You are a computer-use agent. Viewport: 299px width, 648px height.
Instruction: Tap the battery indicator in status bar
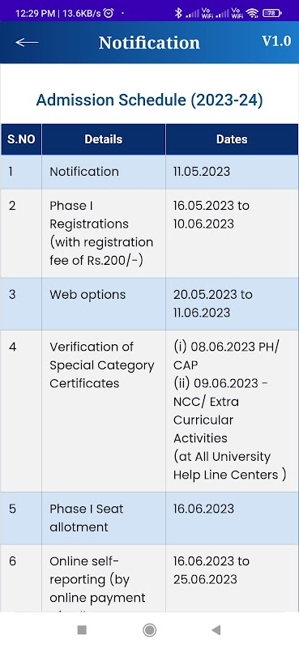[272, 13]
